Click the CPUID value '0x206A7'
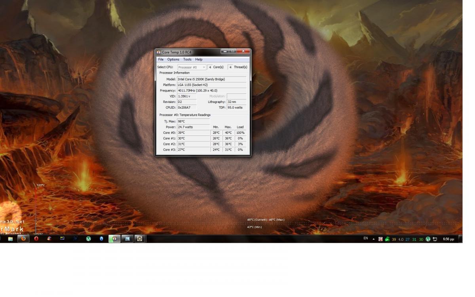The height and width of the screenshot is (297, 475). pyautogui.click(x=186, y=107)
